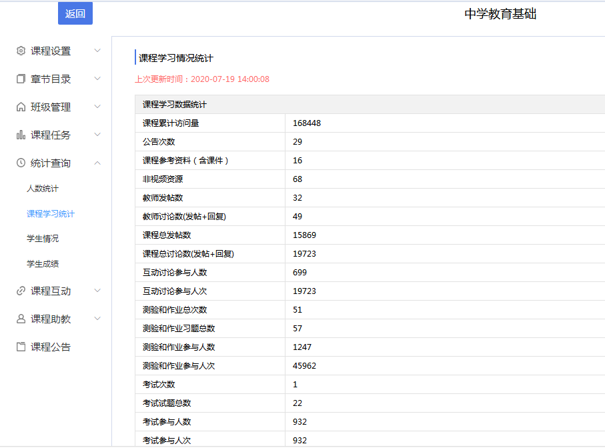The width and height of the screenshot is (605, 448).
Task: Click the bar chart icon beside 课程任务
Action: pyautogui.click(x=21, y=135)
